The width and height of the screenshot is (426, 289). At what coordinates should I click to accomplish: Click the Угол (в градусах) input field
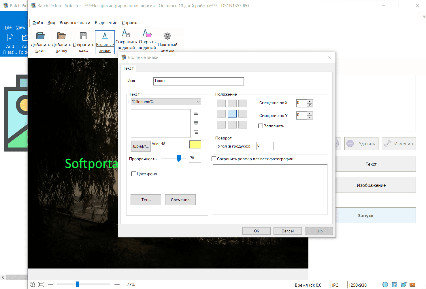[x=265, y=146]
